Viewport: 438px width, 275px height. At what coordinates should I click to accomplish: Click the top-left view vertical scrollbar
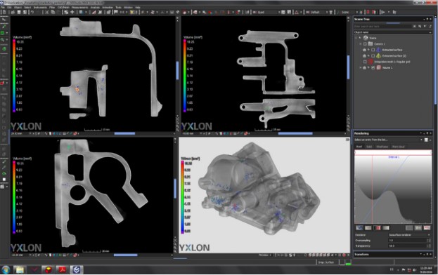[x=177, y=70]
